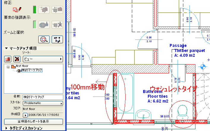Click the フロア first floor field
This screenshot has width=210, height=131.
(x=43, y=109)
